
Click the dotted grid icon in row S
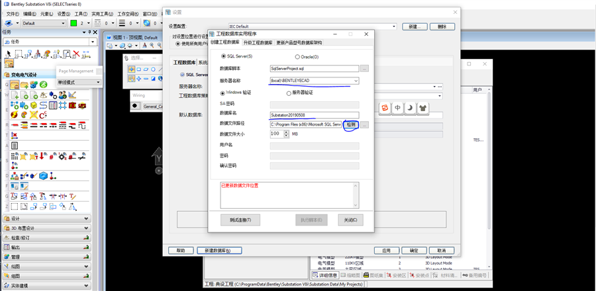click(x=15, y=156)
